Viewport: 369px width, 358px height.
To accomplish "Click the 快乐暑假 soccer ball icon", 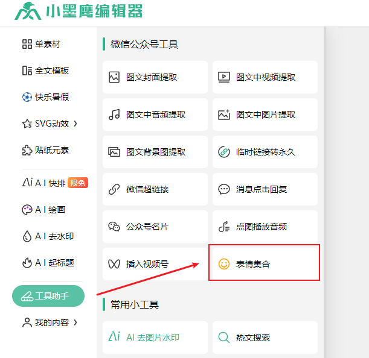I will click(27, 97).
